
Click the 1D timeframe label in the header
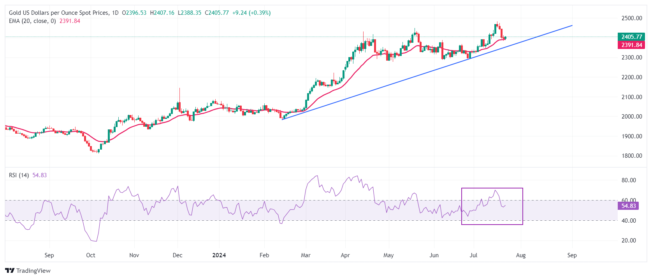click(115, 13)
